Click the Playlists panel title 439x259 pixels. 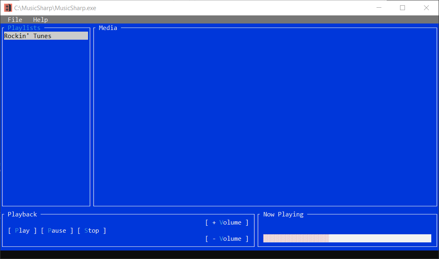24,28
